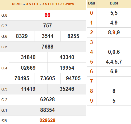Open the XSTTH 17-11-2025 link
The width and height of the screenshot is (131, 124).
click(x=58, y=4)
